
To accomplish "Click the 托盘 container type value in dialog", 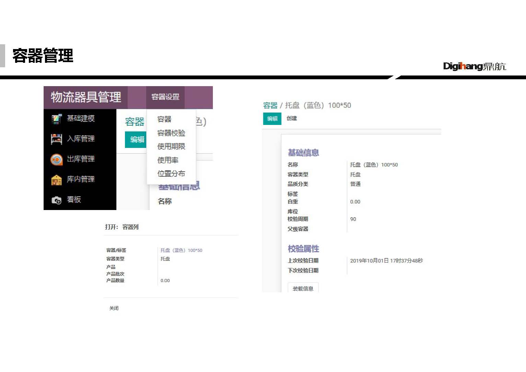I will click(165, 259).
